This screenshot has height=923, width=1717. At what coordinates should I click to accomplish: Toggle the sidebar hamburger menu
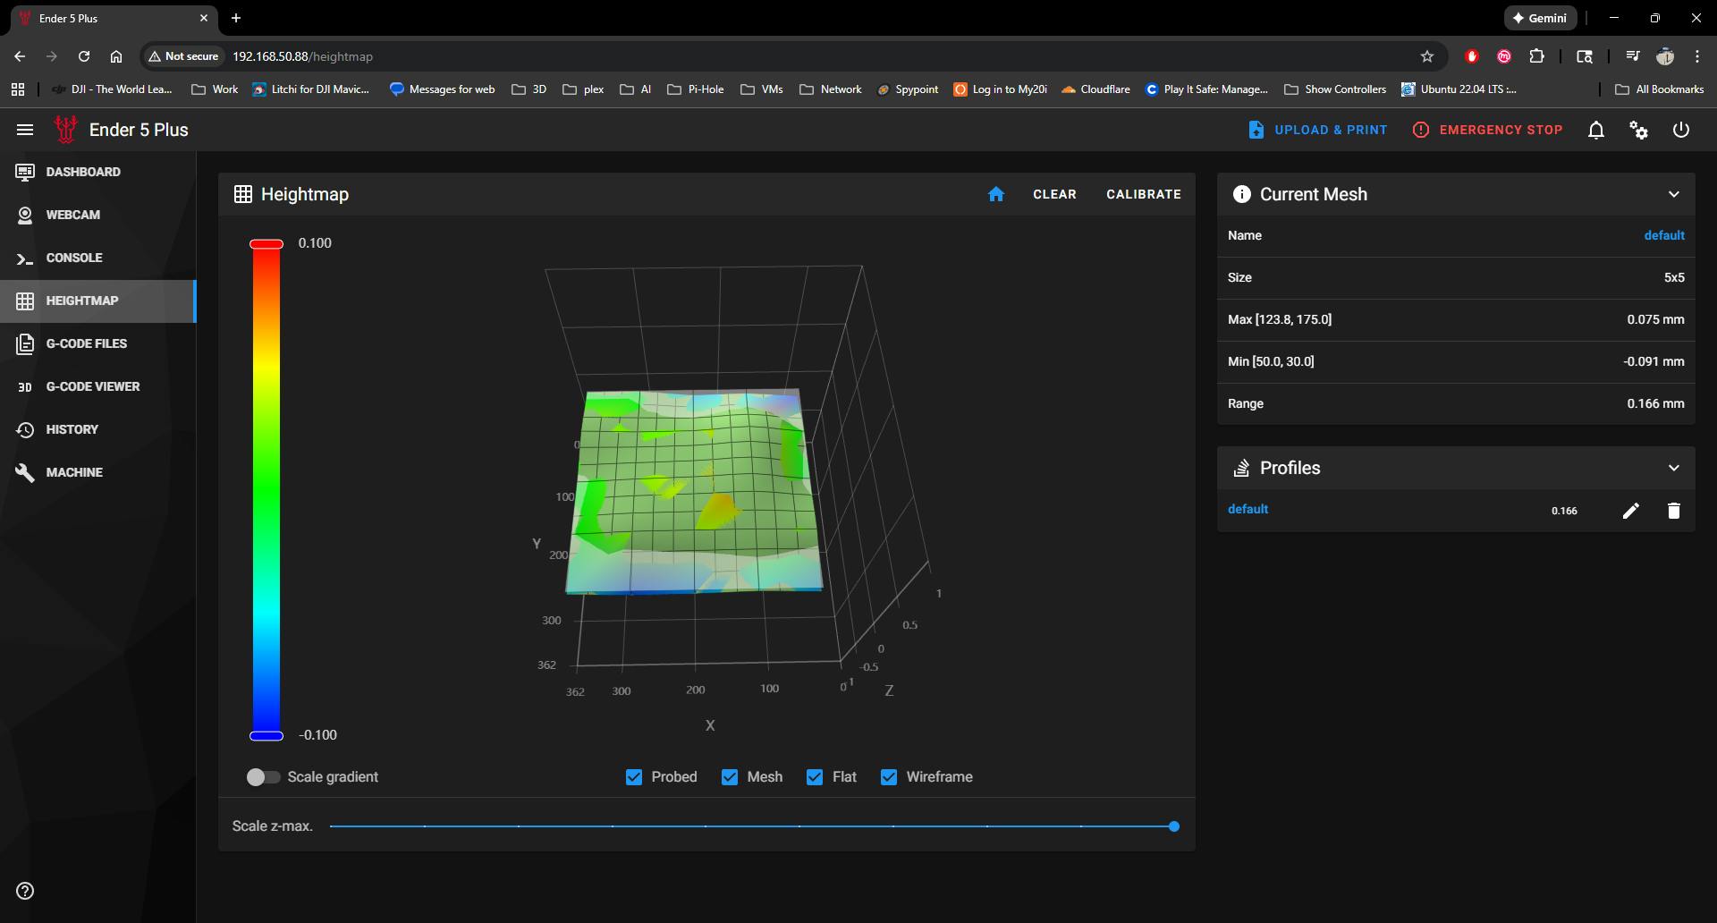tap(25, 130)
